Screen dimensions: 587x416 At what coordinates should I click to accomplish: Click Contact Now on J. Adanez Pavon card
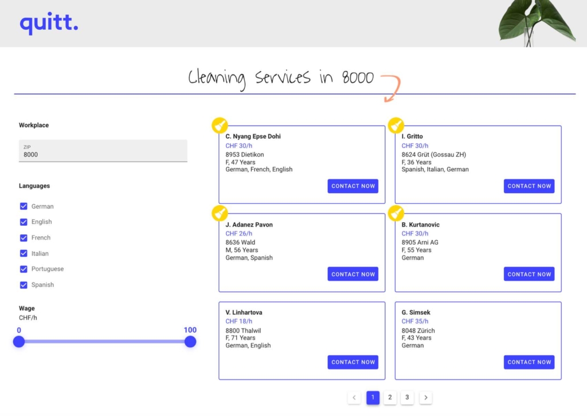click(x=353, y=274)
